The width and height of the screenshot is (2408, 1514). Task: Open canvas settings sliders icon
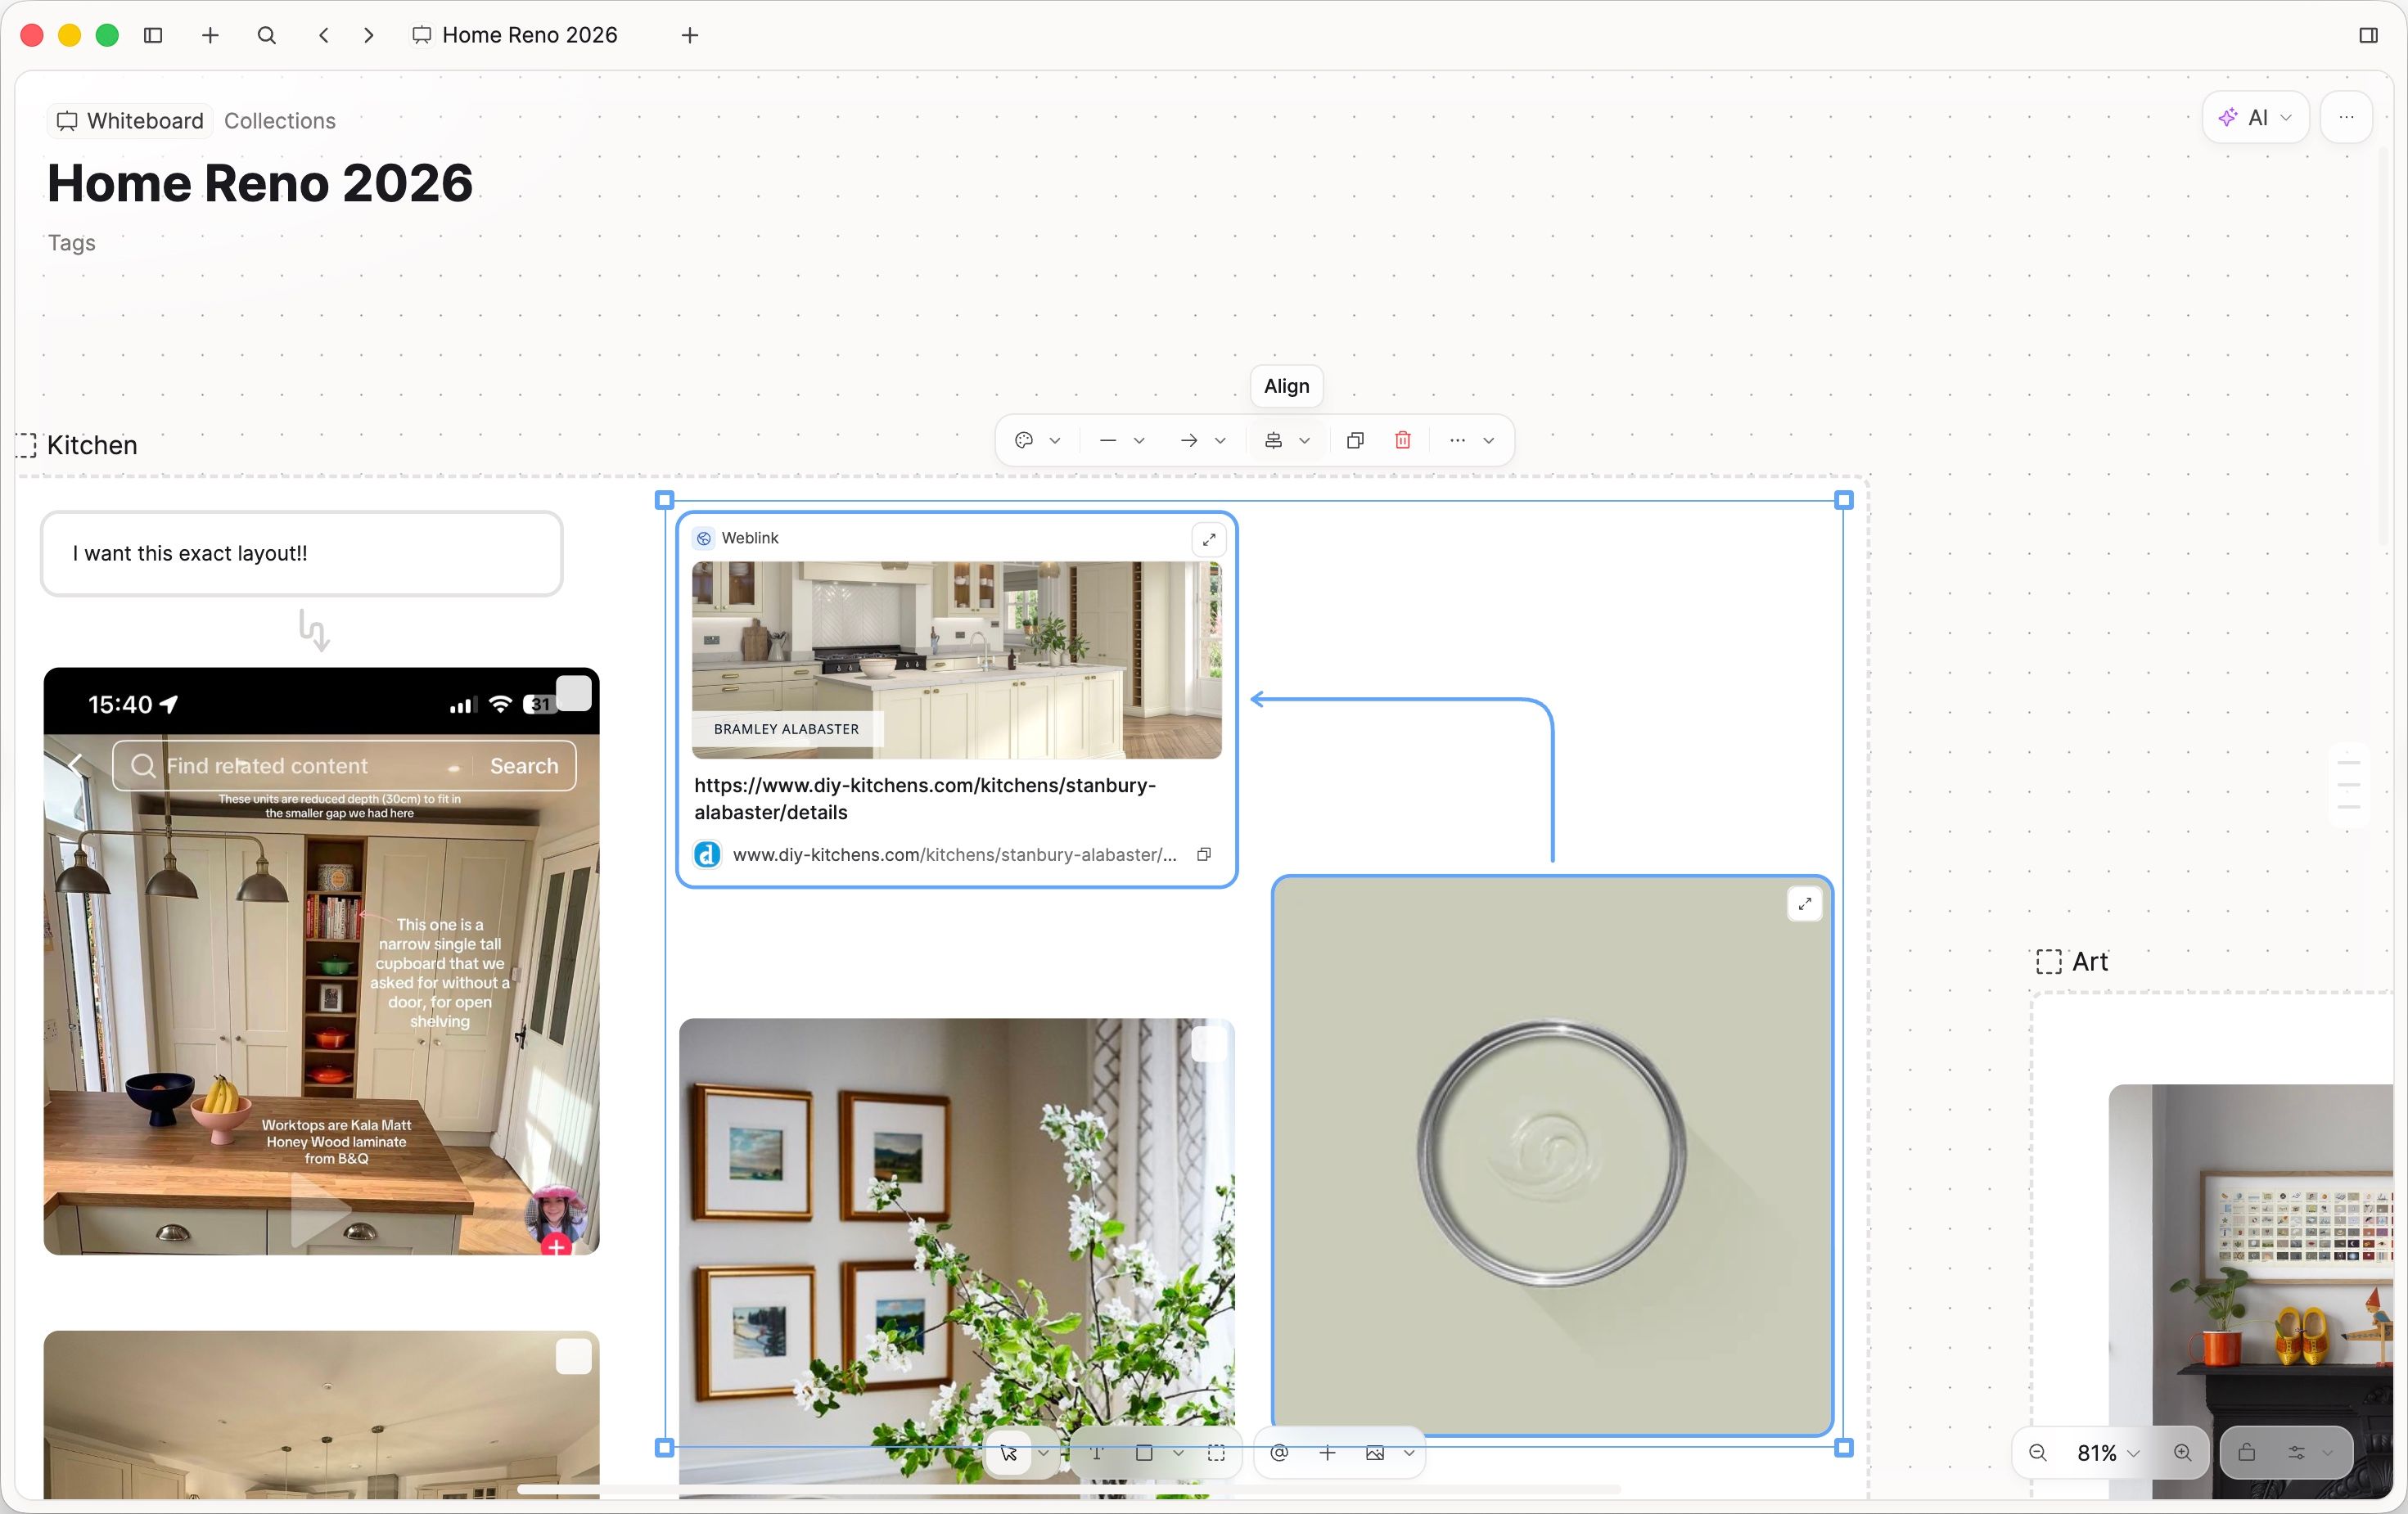[2296, 1453]
